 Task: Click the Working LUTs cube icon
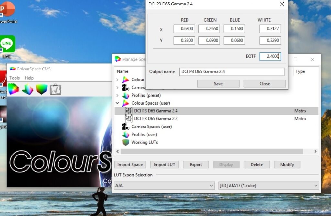(x=126, y=142)
